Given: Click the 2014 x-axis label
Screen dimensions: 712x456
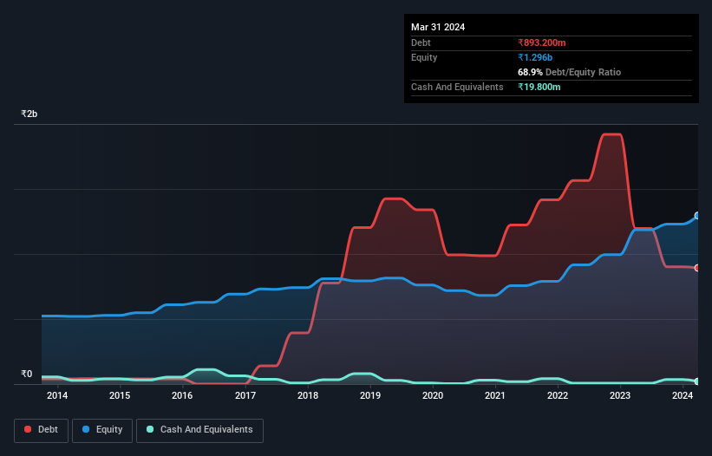Looking at the screenshot, I should click(x=57, y=395).
